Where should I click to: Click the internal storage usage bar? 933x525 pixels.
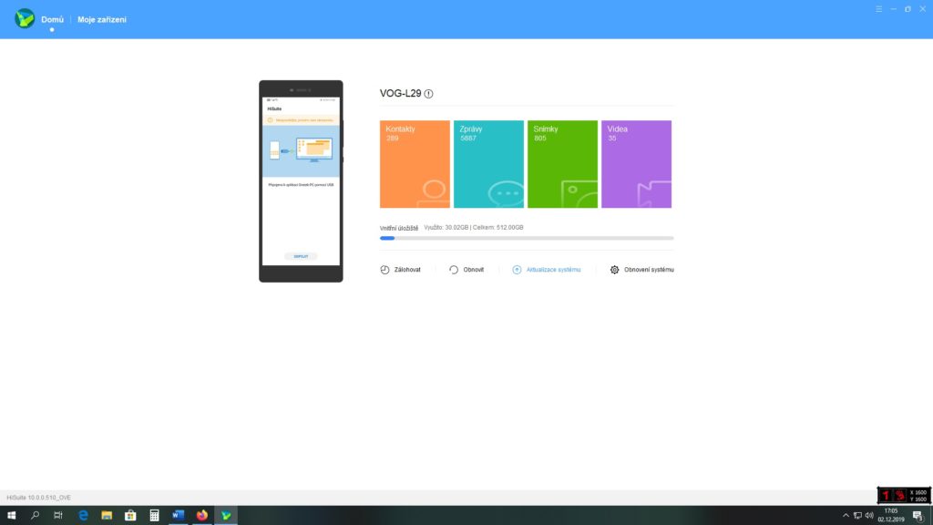pos(527,238)
